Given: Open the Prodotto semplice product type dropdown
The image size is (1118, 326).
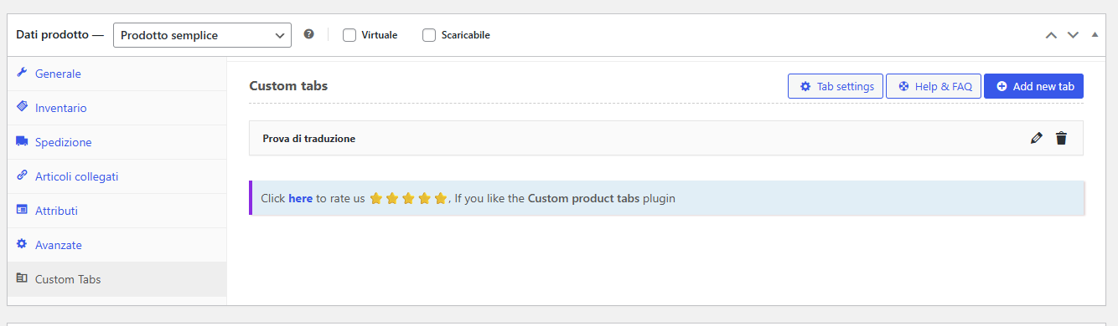Looking at the screenshot, I should 202,35.
